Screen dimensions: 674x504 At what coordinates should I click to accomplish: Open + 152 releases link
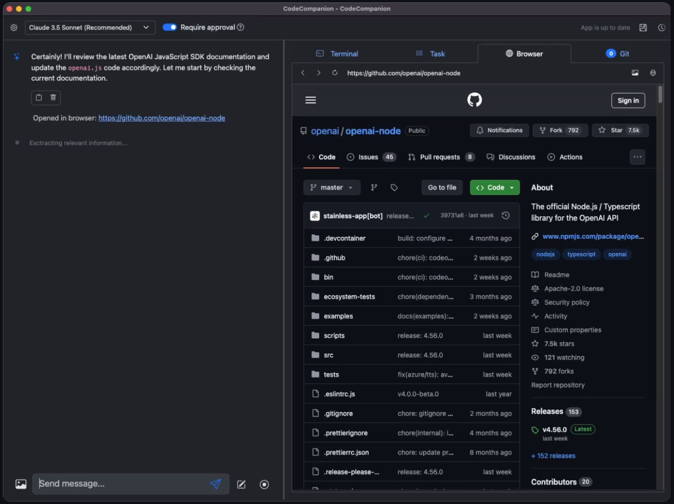tap(553, 456)
